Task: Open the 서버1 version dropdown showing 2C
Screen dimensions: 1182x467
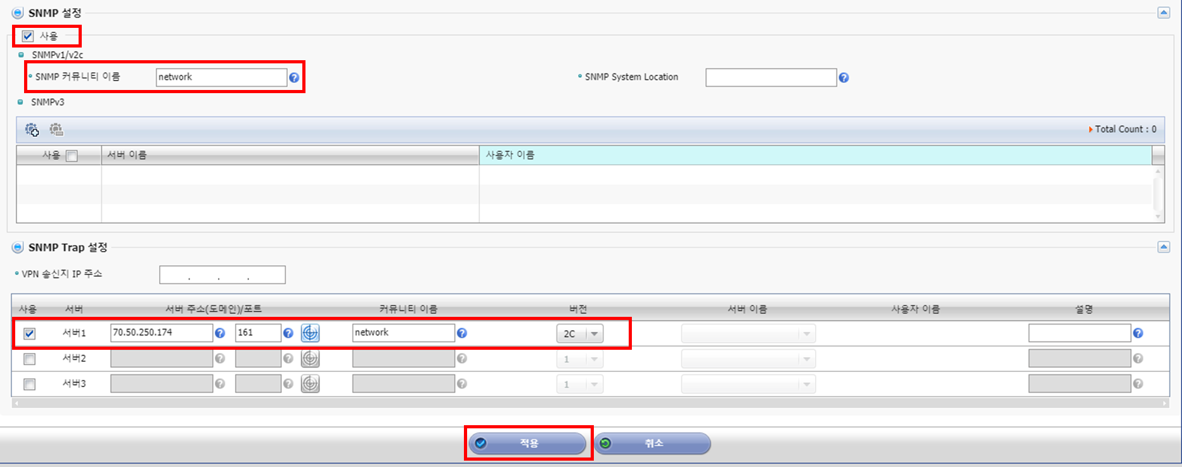Action: (580, 333)
